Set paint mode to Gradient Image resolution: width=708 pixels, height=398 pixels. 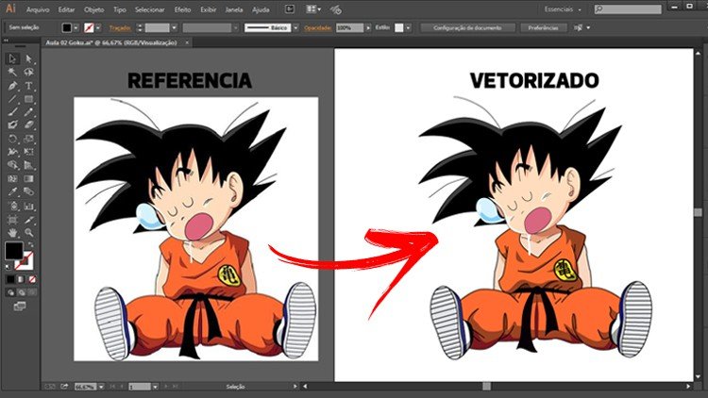21,280
